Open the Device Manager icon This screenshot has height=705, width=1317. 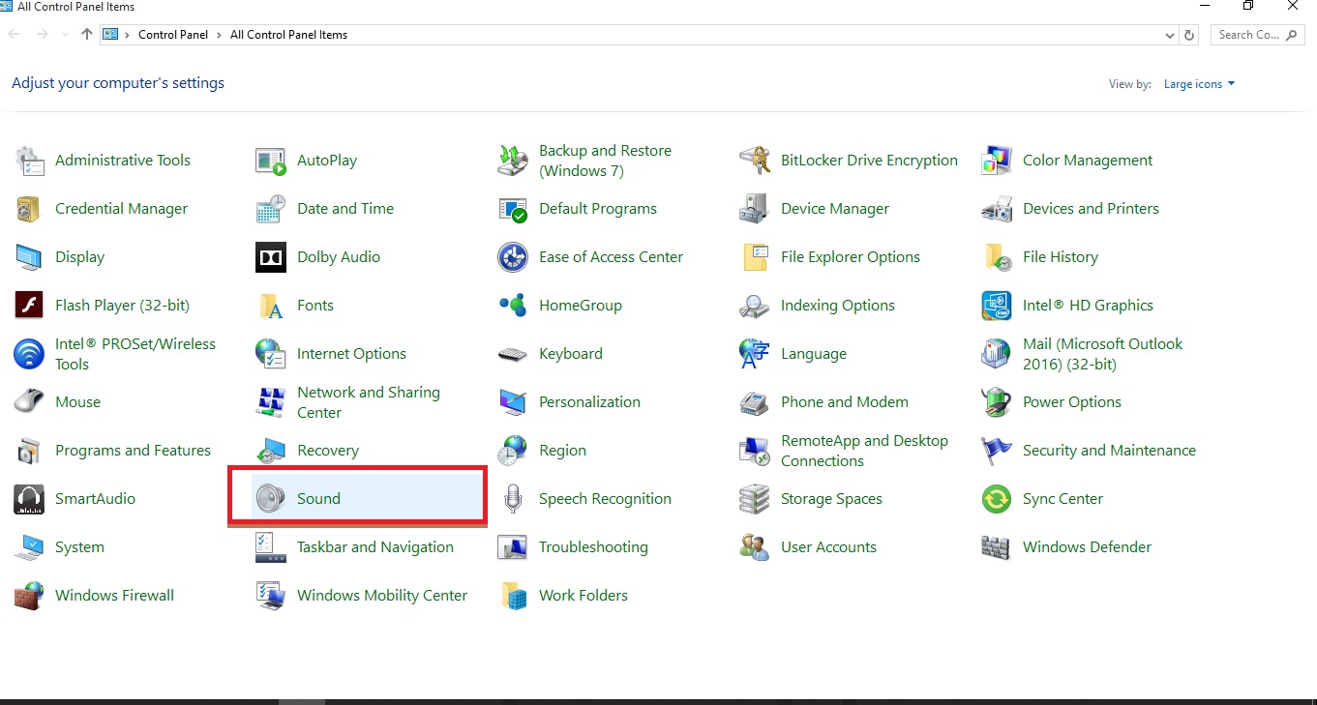pos(755,209)
